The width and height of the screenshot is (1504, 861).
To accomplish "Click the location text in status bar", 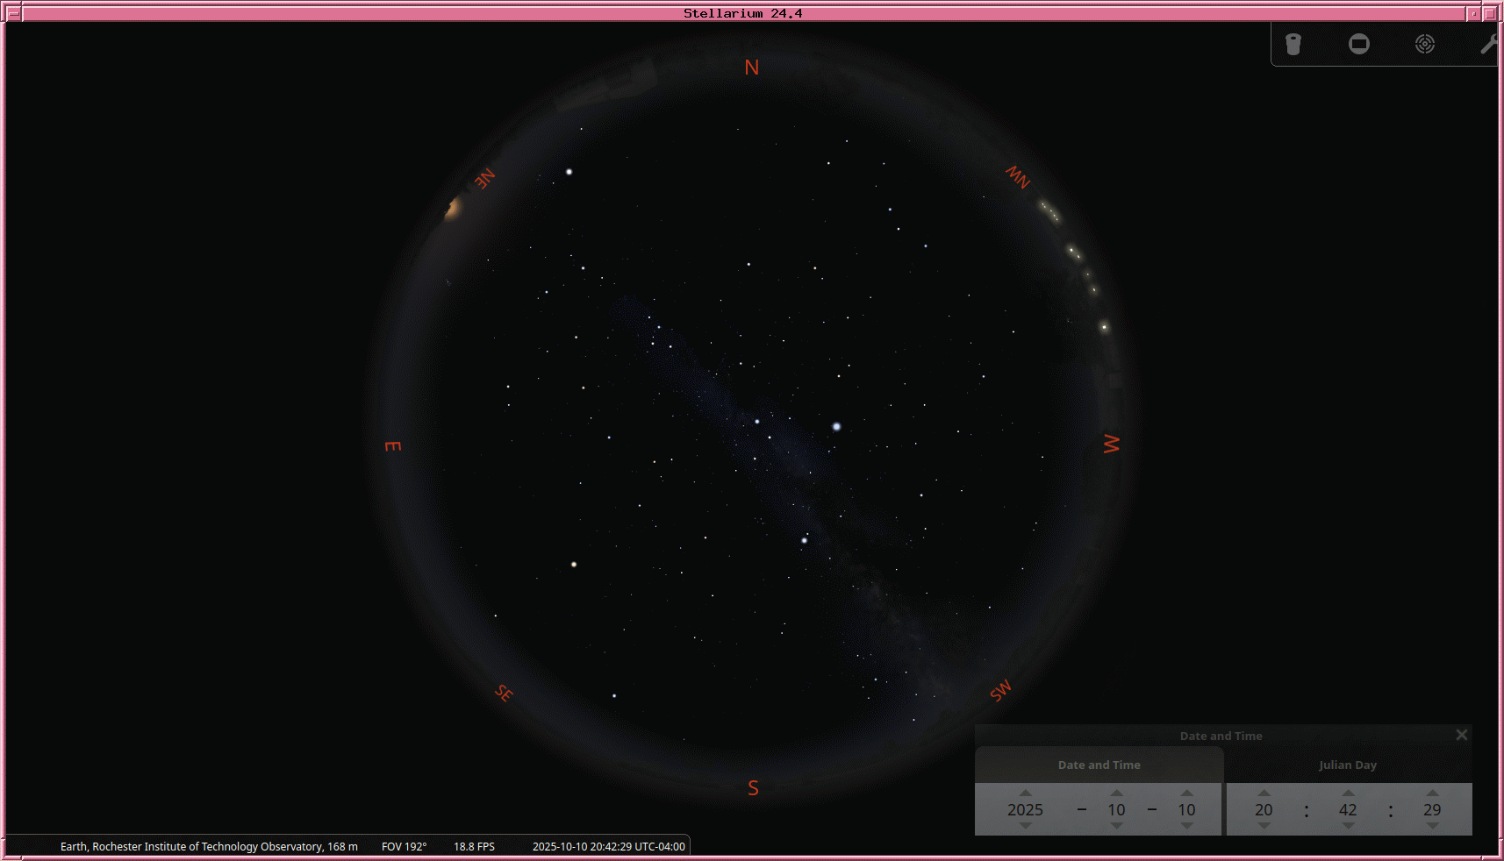I will 209,846.
